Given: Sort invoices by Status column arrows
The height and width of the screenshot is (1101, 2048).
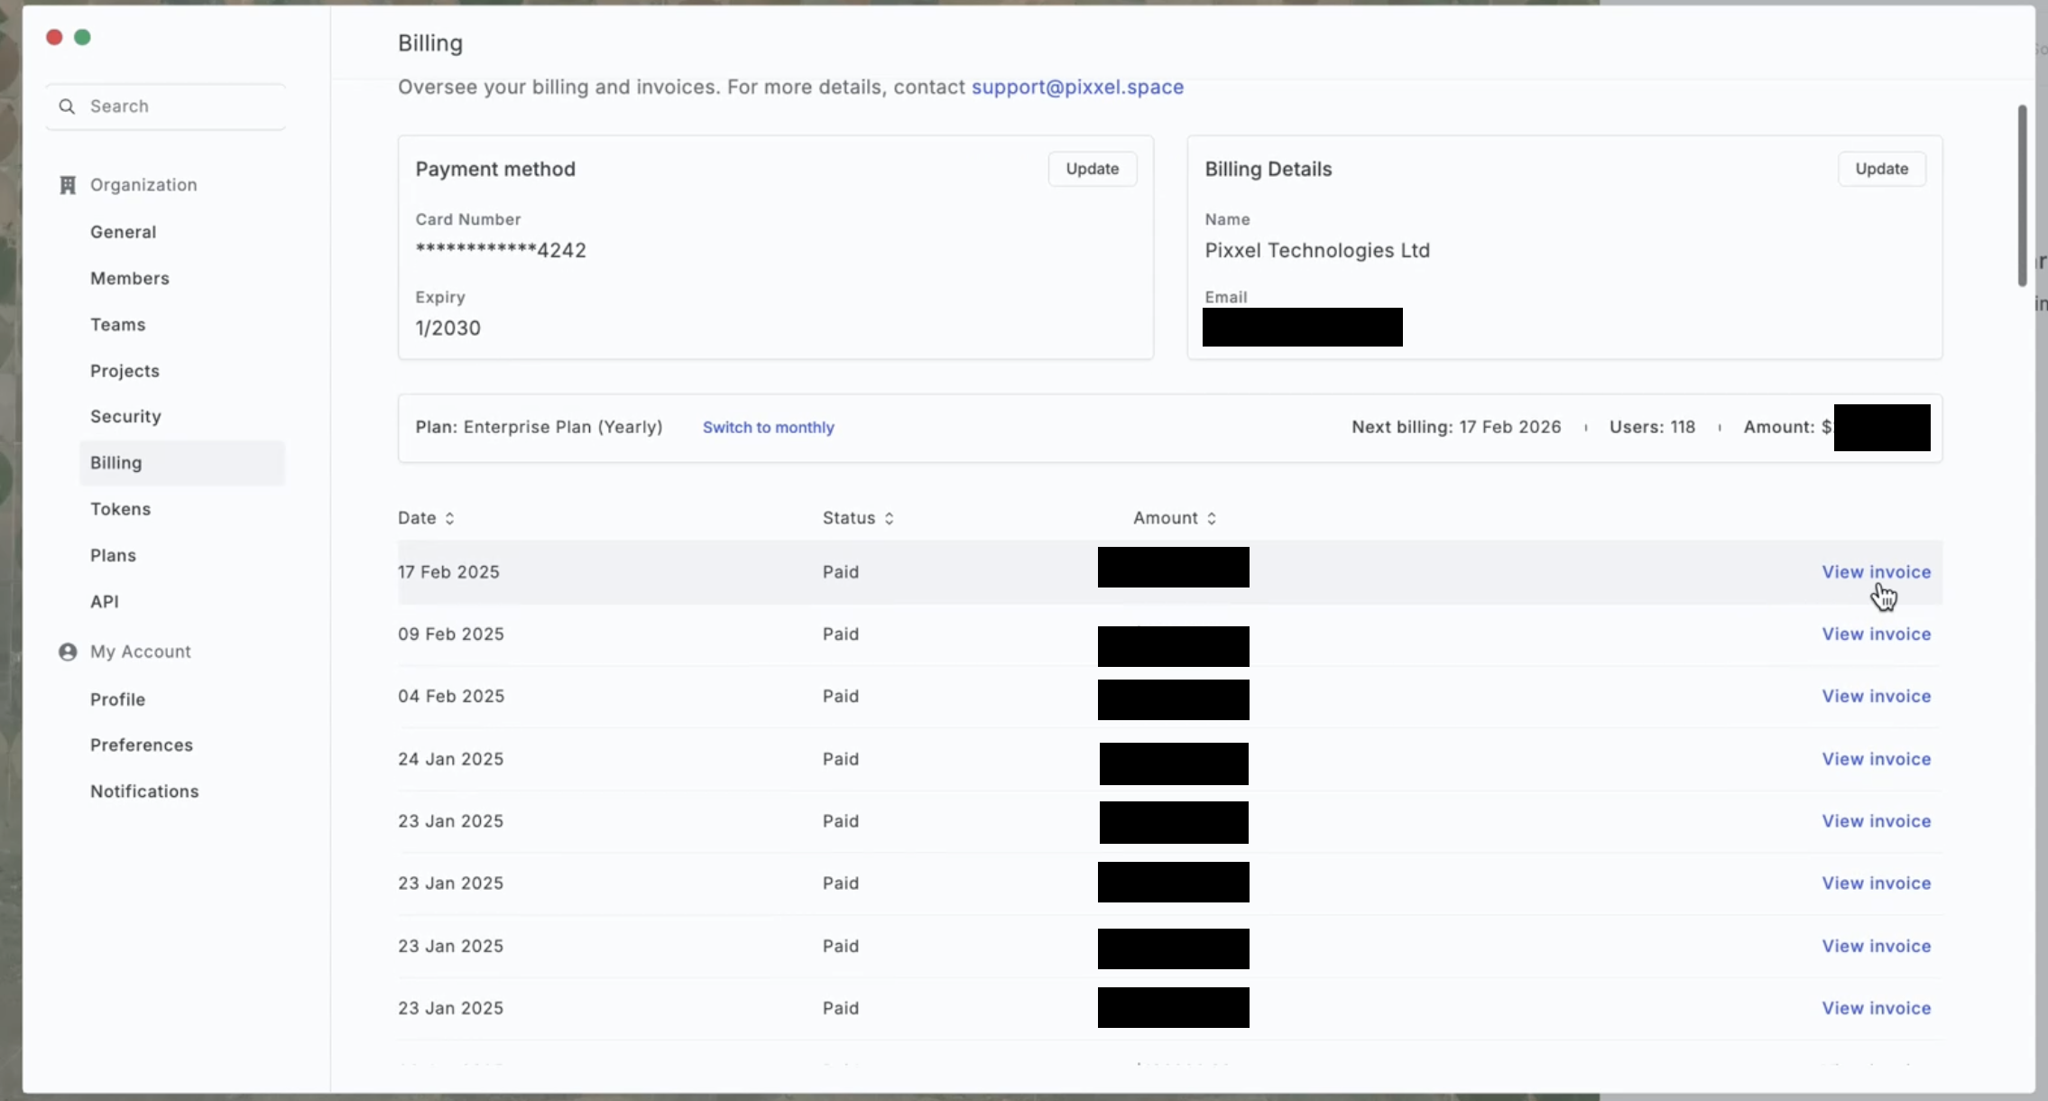Looking at the screenshot, I should coord(889,518).
